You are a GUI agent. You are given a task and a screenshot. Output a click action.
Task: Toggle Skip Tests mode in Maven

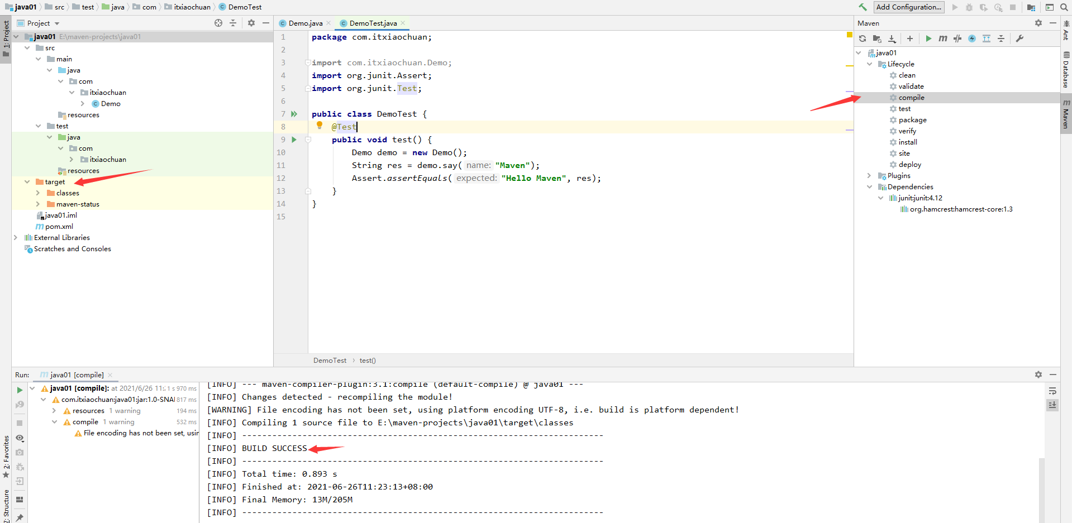click(x=972, y=39)
